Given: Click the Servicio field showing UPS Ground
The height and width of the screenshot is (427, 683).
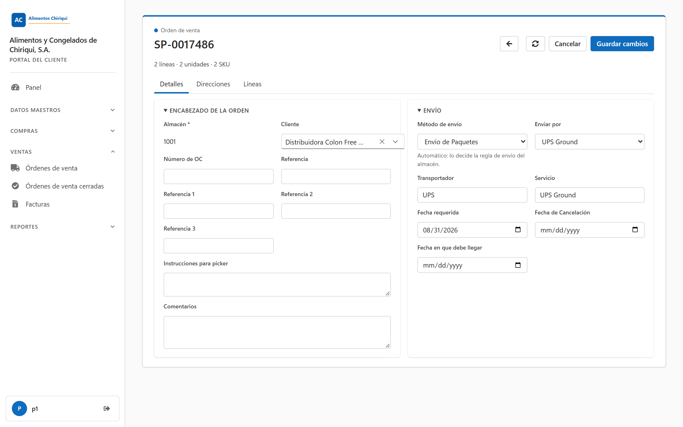Looking at the screenshot, I should (589, 195).
